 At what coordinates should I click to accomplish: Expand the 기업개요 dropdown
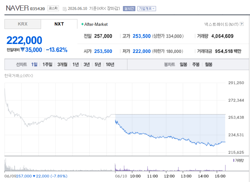[x=146, y=9]
